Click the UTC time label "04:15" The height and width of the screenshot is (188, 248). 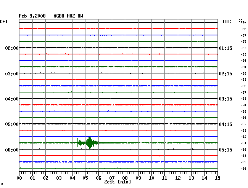(225, 124)
